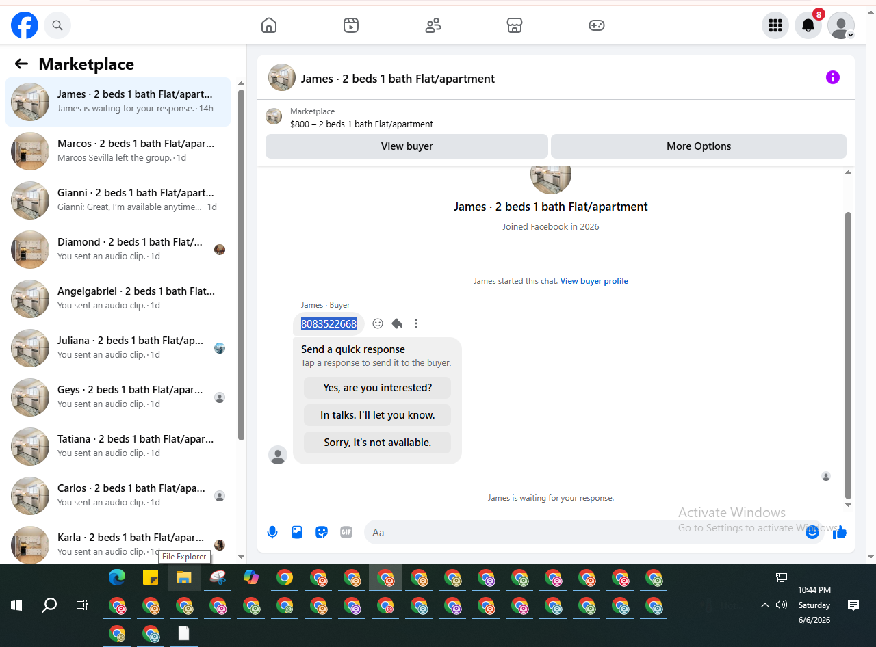Attach a photo to the message
Screen dimensions: 876x647
coord(297,532)
